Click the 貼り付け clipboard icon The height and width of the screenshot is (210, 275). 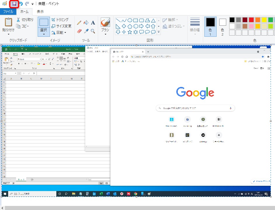pos(8,22)
